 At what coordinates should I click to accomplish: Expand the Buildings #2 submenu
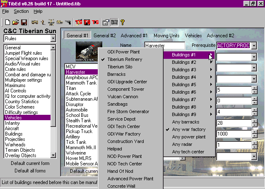pos(190,62)
